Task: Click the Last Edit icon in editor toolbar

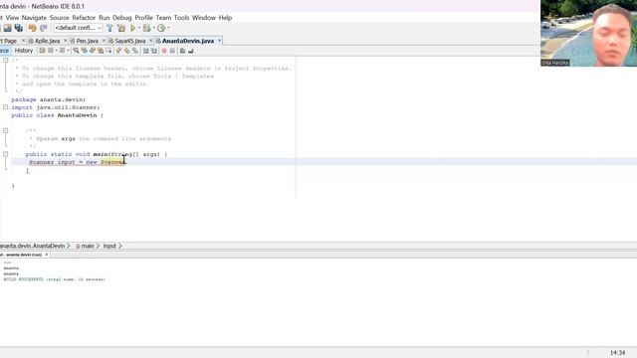Action: point(42,51)
